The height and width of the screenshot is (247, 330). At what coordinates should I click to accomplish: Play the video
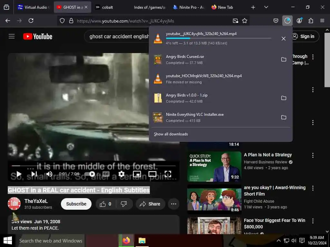[x=19, y=174]
